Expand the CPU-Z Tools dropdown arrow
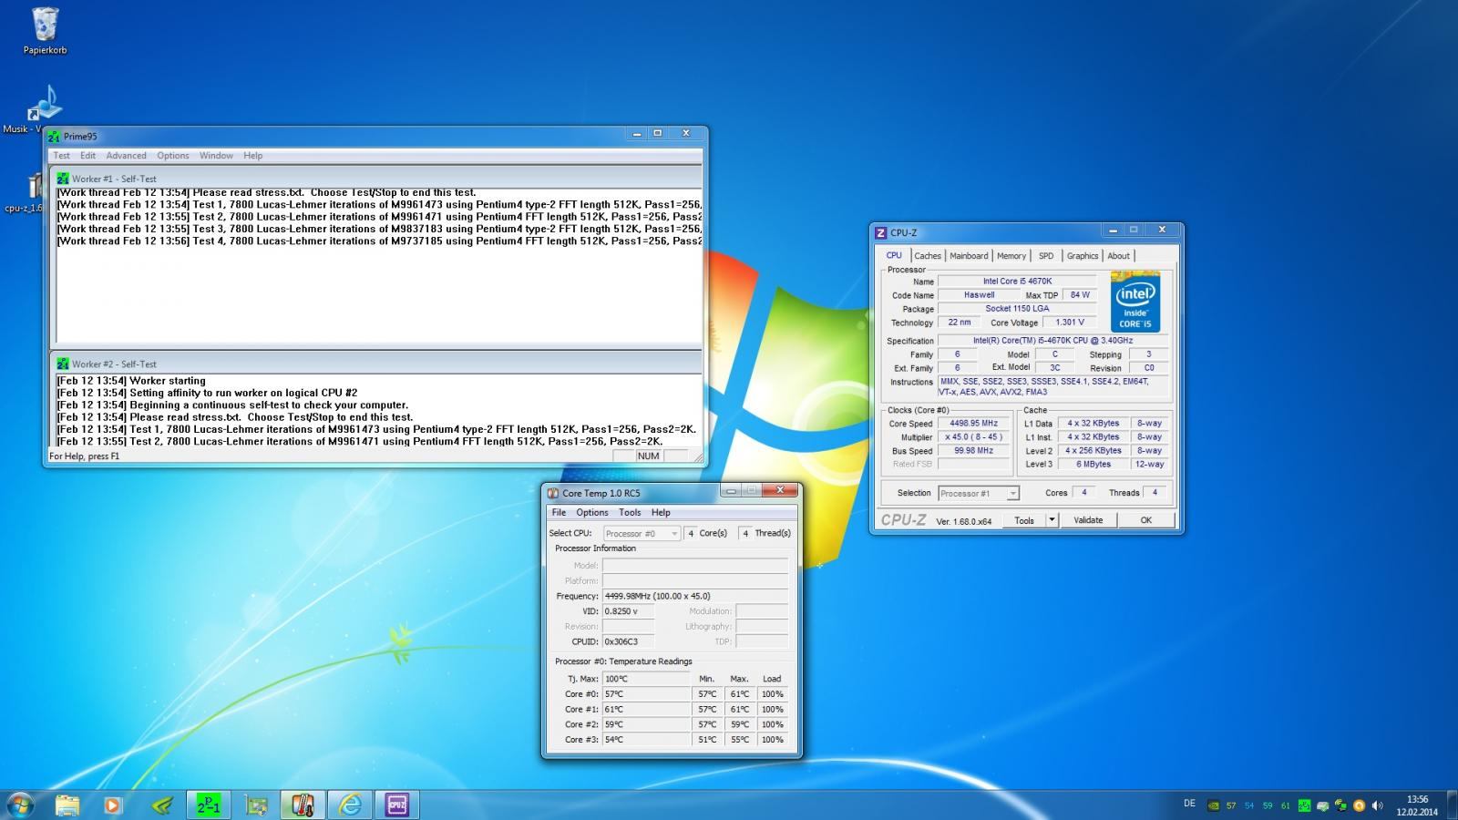This screenshot has width=1458, height=820. pos(1052,520)
